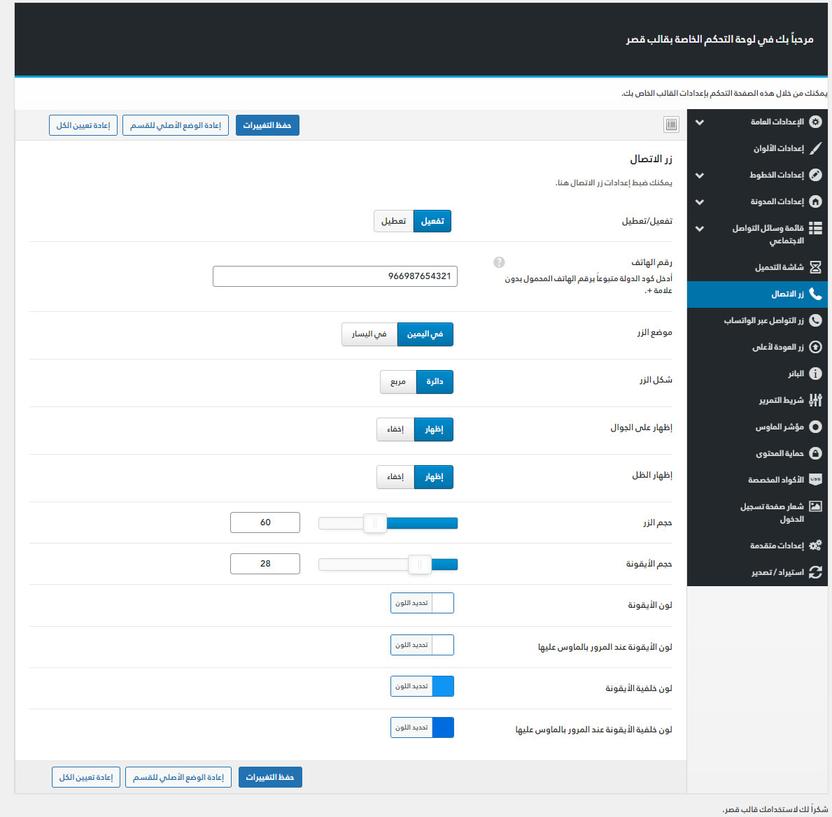Expand the قائمة وسائل التواصل الاجتماعي arrow
This screenshot has width=832, height=817.
699,229
